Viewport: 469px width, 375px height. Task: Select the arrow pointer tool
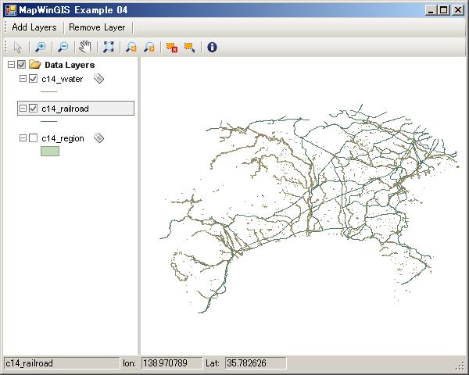point(18,47)
